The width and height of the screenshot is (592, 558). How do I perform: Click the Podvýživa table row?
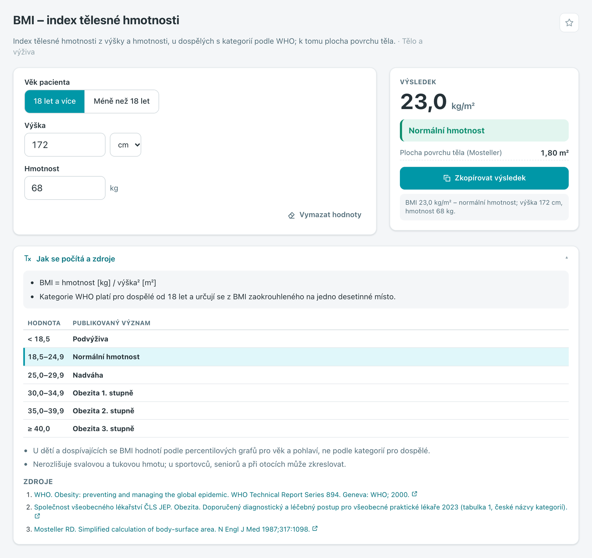tap(296, 339)
